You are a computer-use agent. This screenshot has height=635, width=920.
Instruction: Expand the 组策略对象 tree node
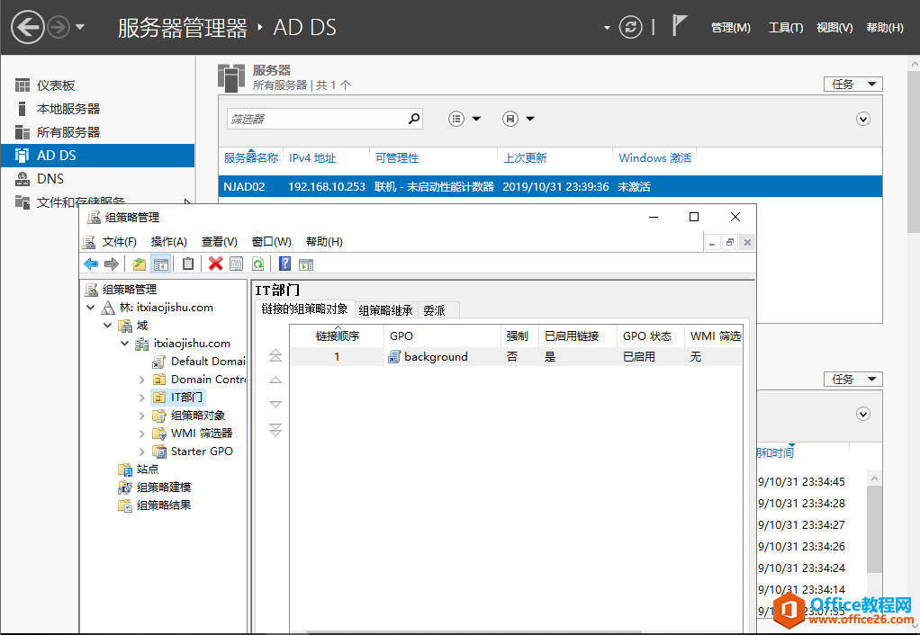142,416
